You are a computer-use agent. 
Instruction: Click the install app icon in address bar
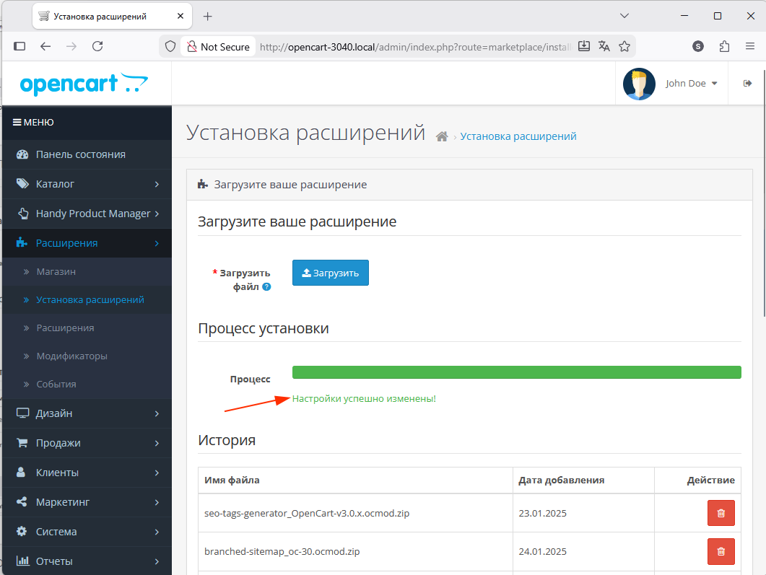(x=584, y=46)
